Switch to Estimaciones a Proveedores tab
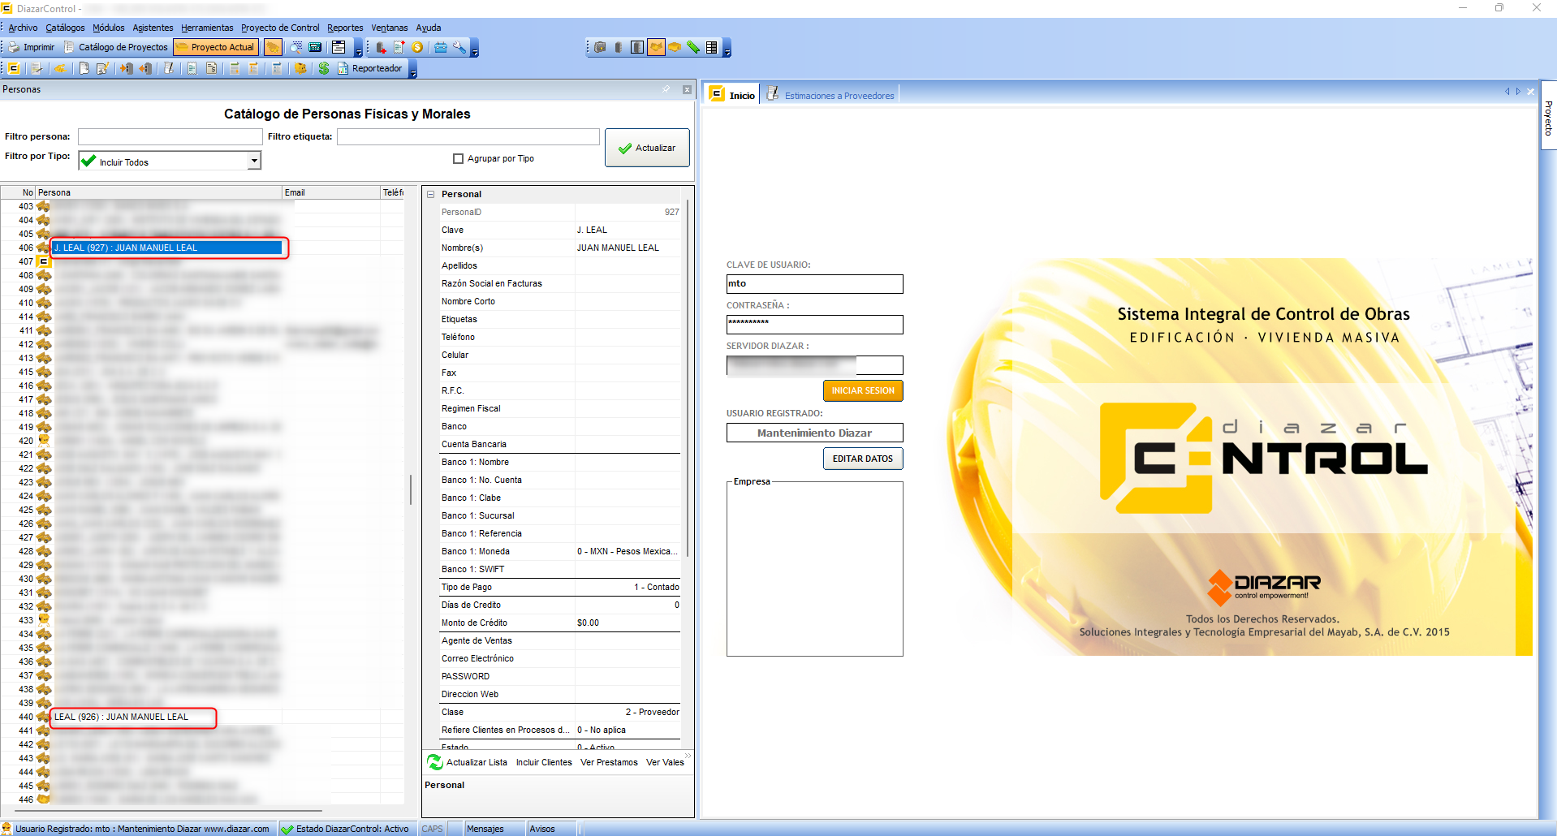The image size is (1557, 836). pyautogui.click(x=839, y=96)
